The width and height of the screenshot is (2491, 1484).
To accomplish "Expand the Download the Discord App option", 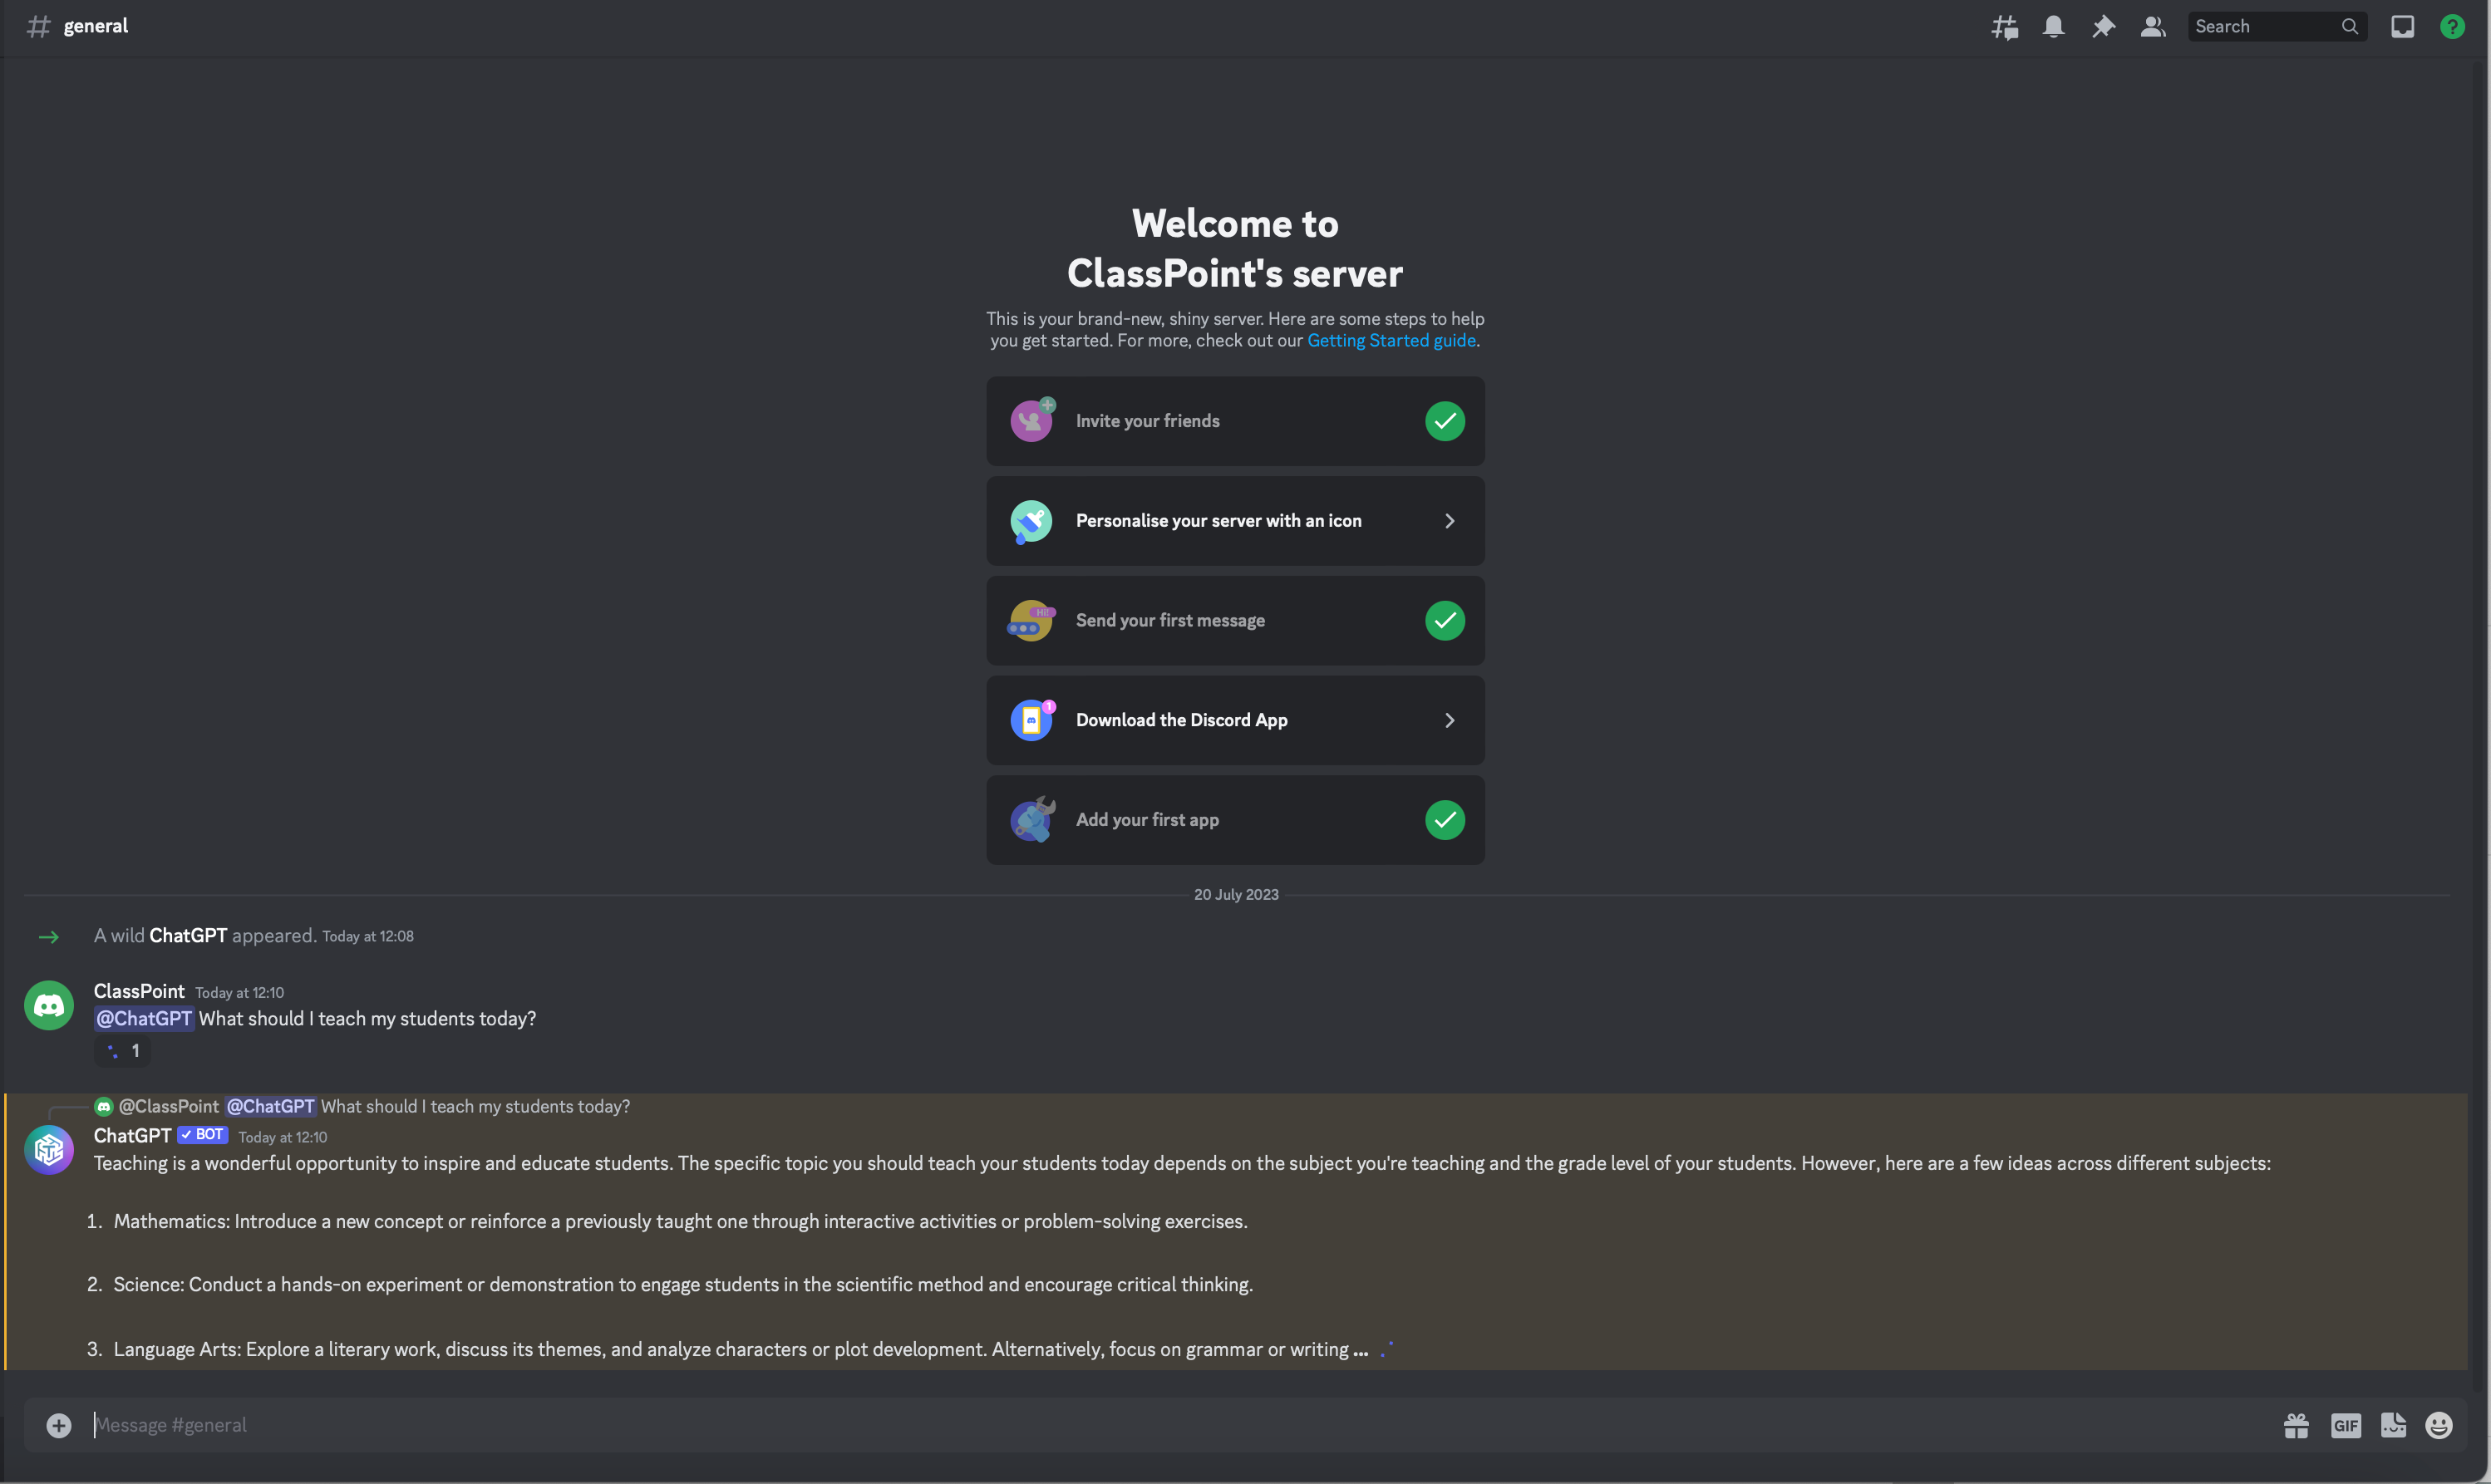I will pyautogui.click(x=1449, y=719).
